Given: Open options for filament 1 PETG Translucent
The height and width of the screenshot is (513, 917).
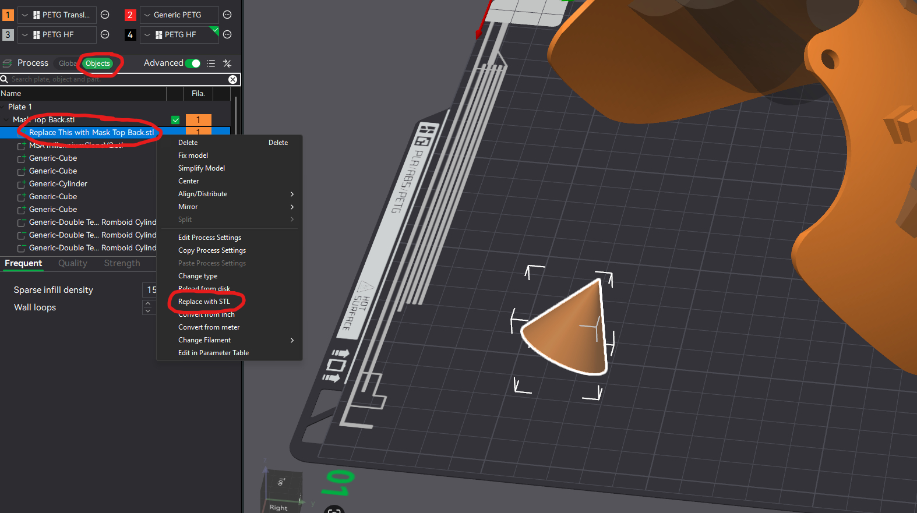Looking at the screenshot, I should [x=105, y=15].
